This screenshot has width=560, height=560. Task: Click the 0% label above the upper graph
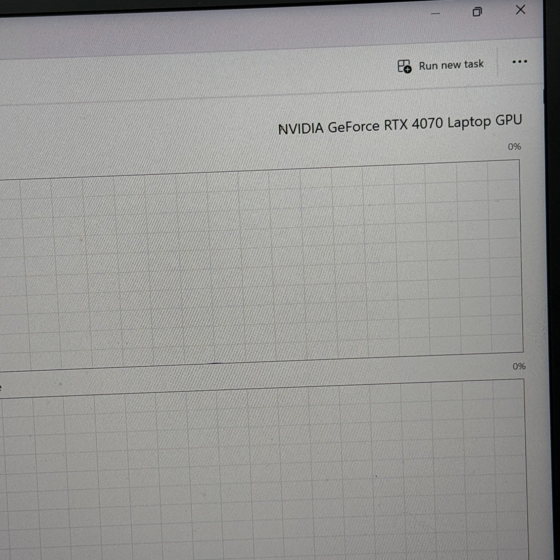click(514, 147)
